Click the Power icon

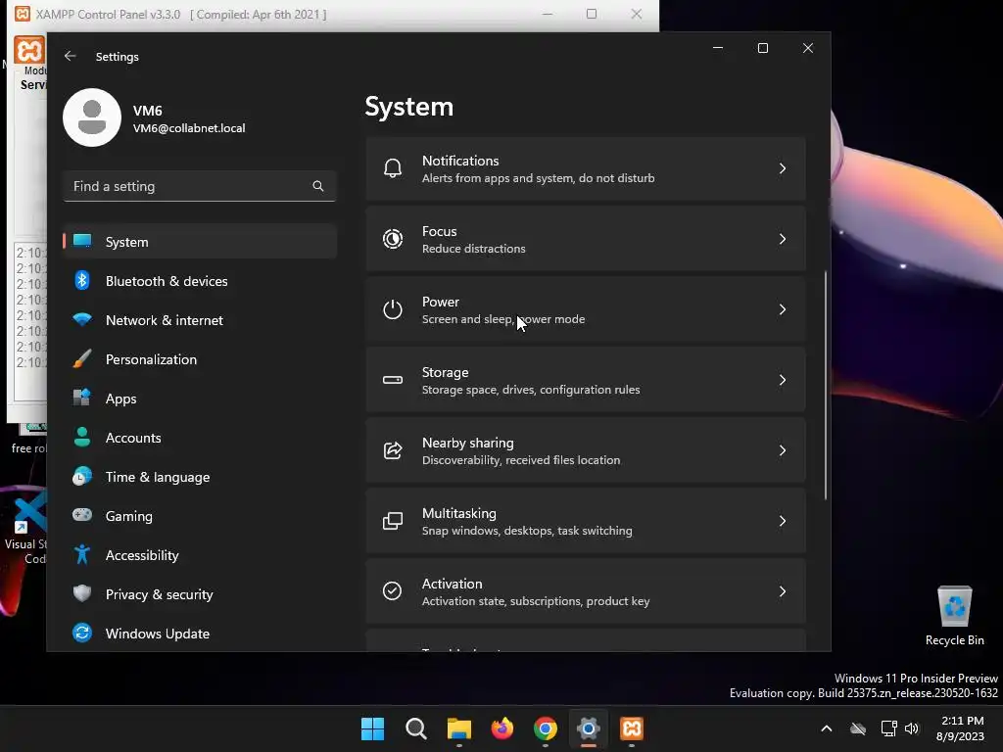(x=392, y=309)
